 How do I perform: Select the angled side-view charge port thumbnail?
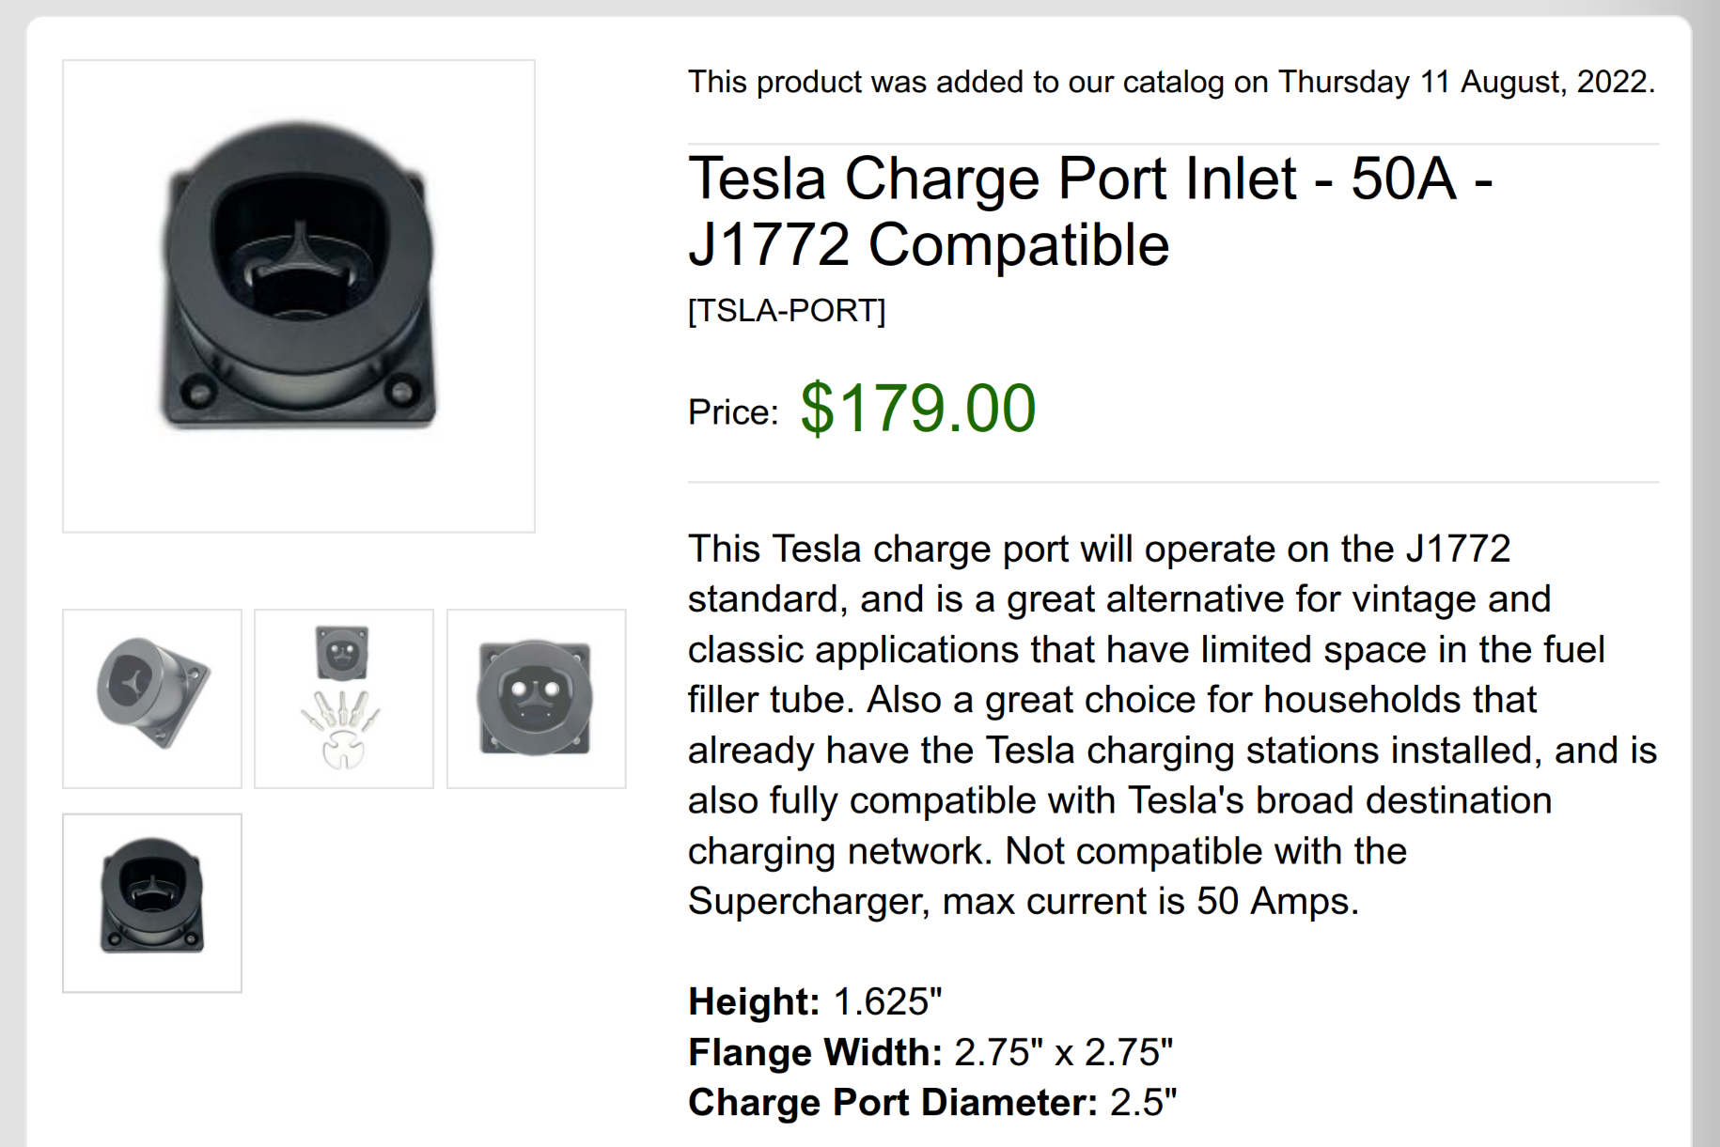(152, 698)
